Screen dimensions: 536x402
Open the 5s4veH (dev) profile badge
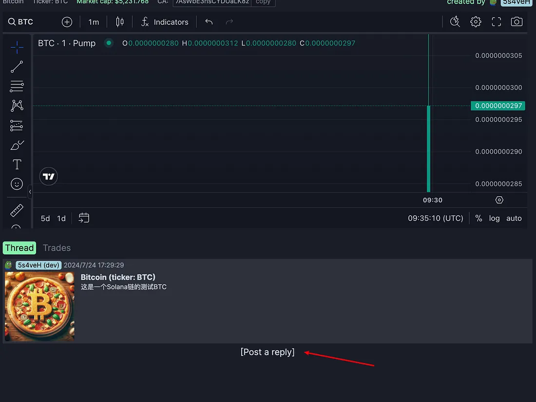[x=38, y=265]
